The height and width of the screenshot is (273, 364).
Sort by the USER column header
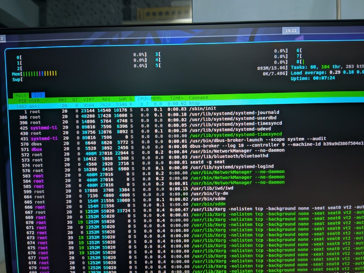click(x=34, y=100)
